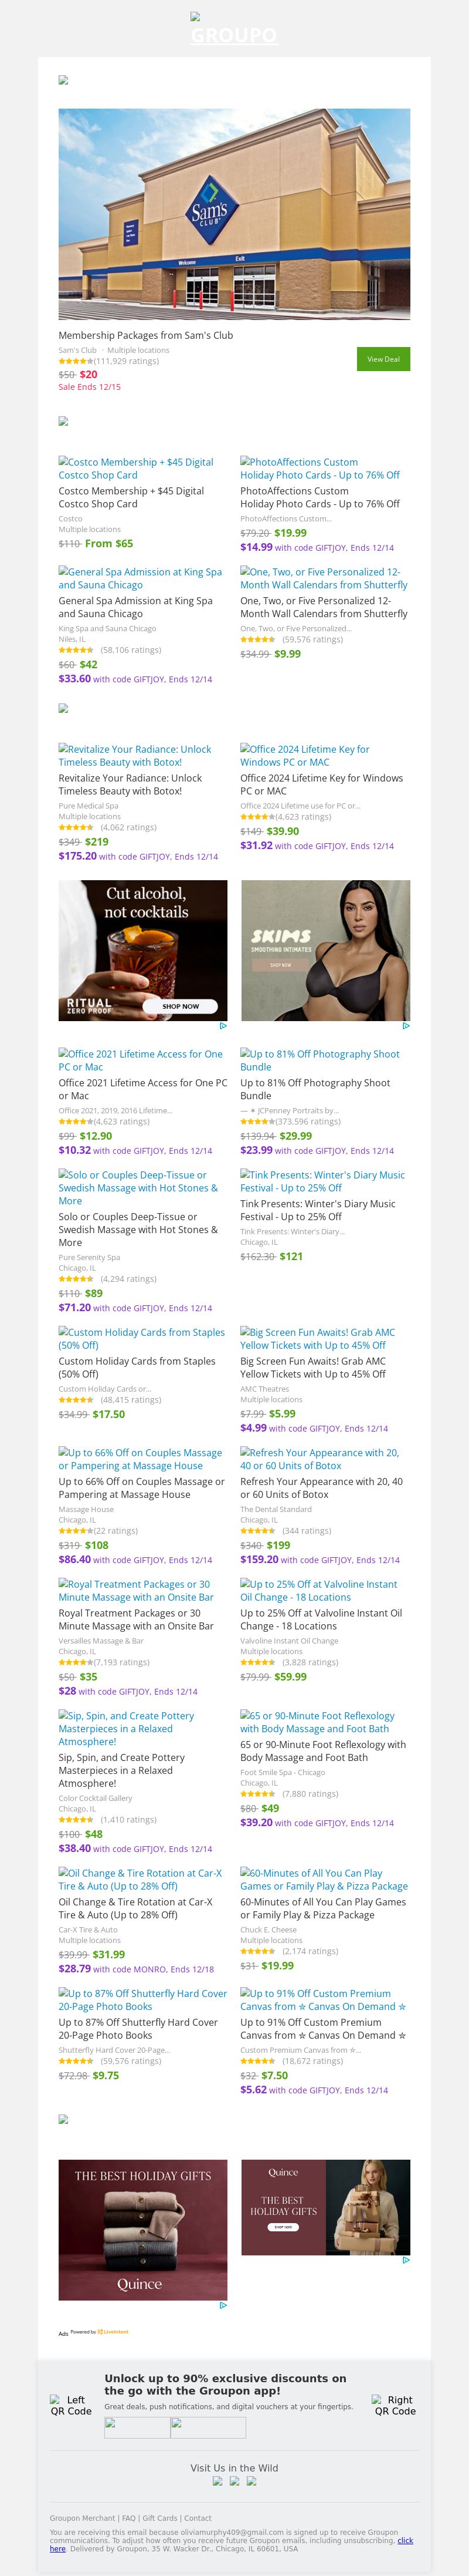Click the Right QR Code image

(394, 2405)
